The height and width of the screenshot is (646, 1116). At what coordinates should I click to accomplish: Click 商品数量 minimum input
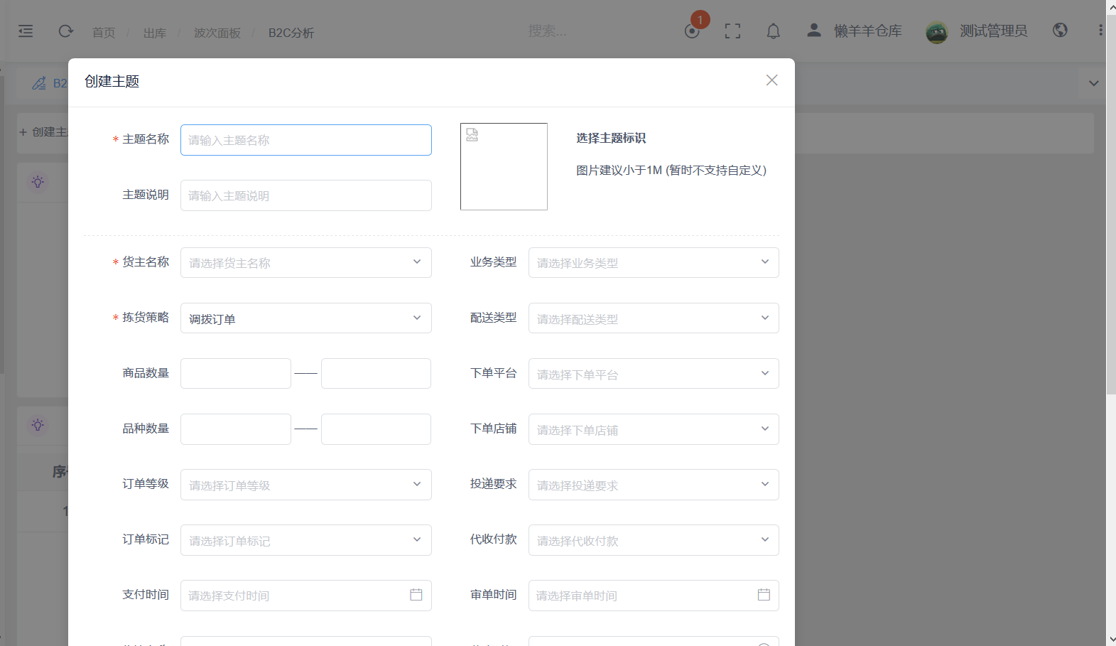(236, 374)
